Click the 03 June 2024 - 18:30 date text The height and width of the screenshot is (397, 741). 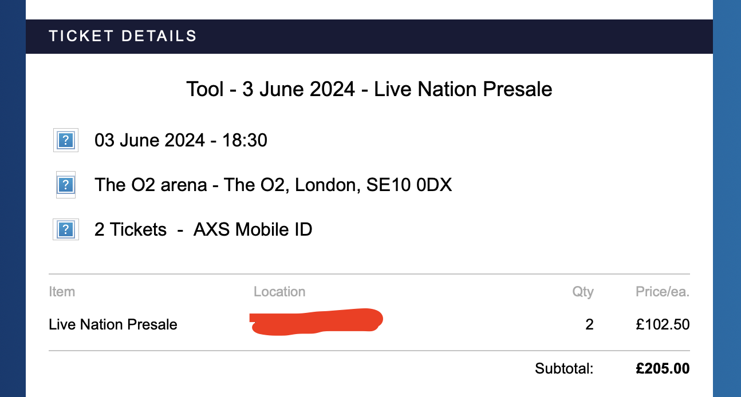(181, 140)
